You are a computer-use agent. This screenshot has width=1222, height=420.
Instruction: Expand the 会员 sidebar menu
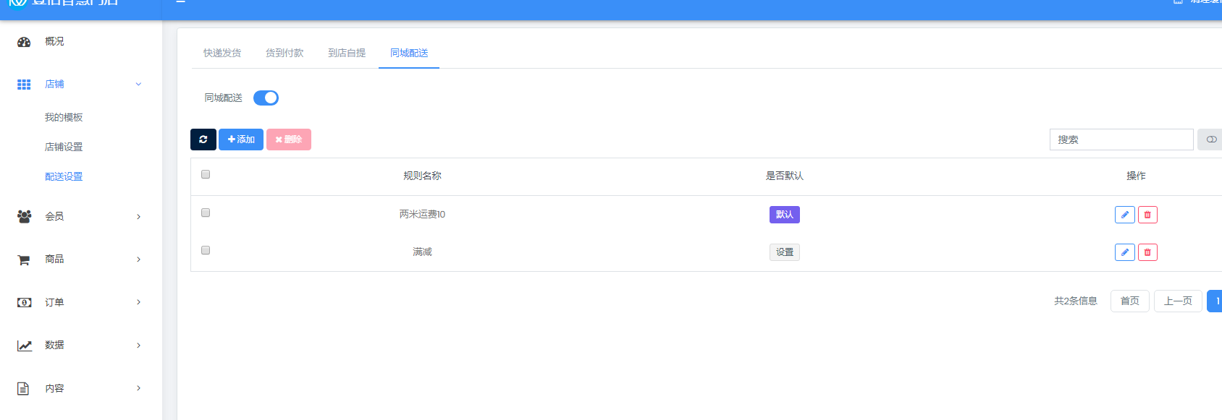pyautogui.click(x=138, y=217)
